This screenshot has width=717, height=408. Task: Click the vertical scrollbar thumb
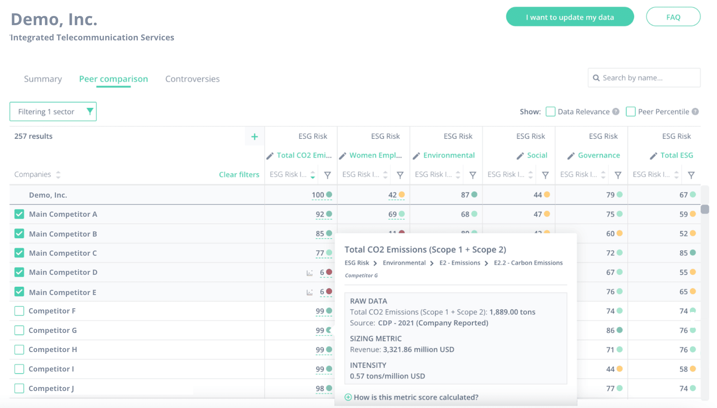click(x=705, y=209)
